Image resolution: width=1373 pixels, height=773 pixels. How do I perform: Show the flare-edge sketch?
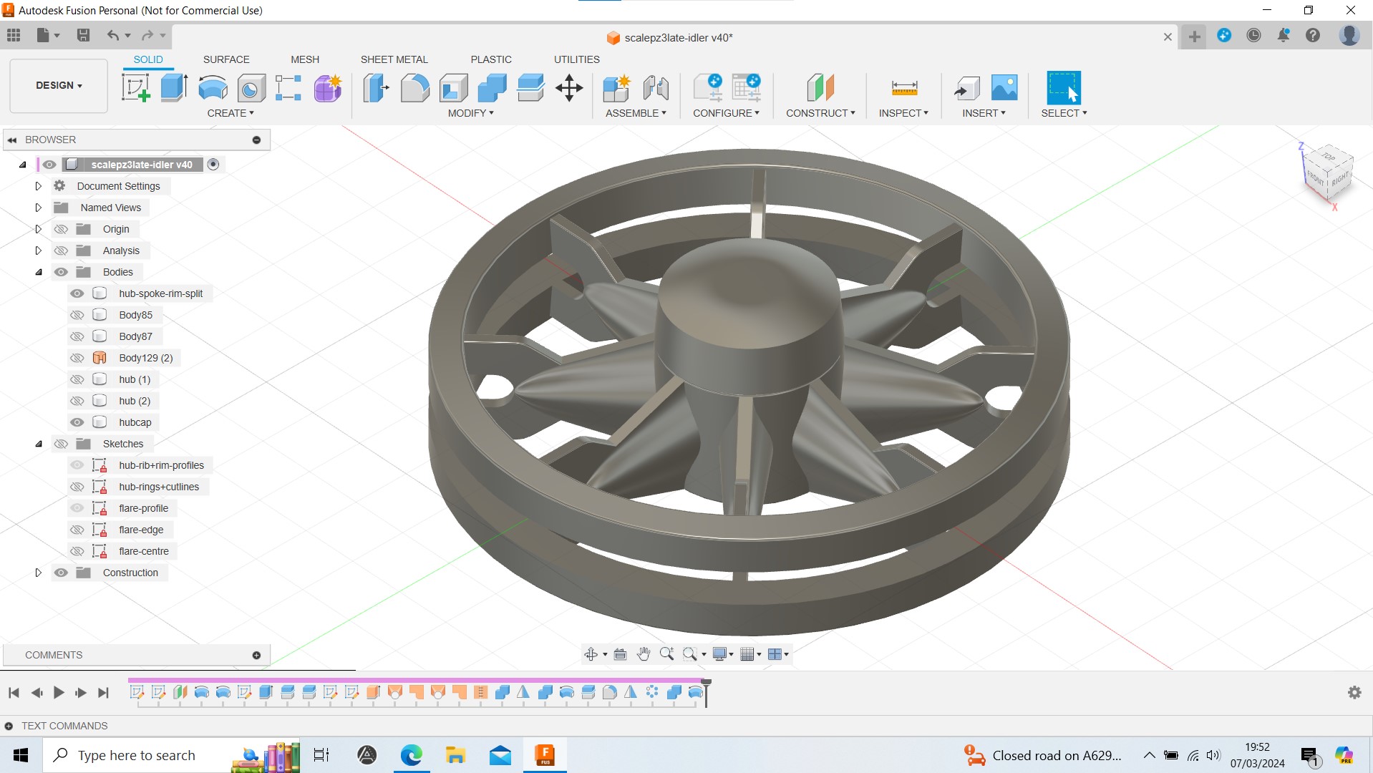pyautogui.click(x=77, y=530)
